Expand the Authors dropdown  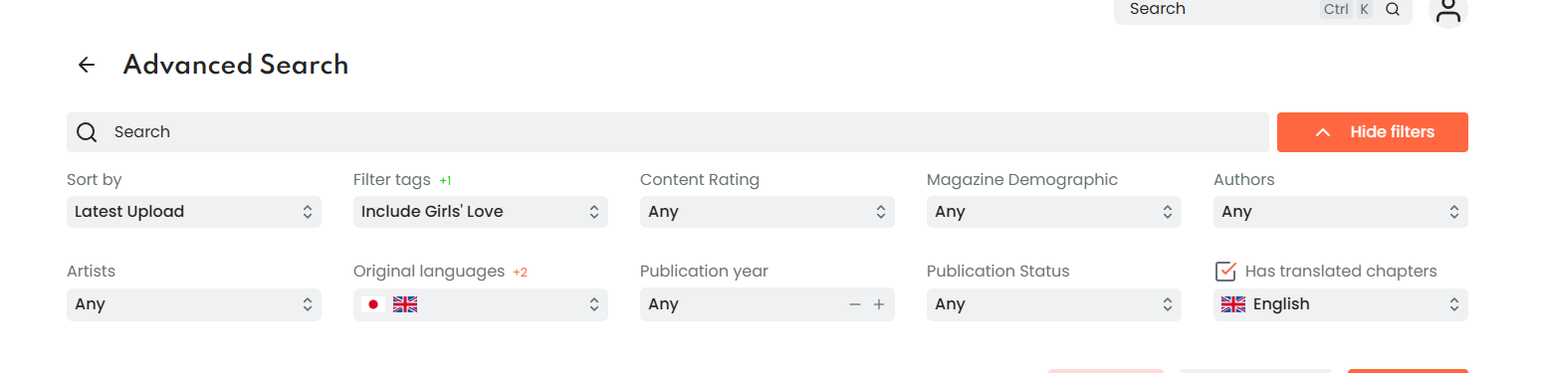[x=1341, y=212]
